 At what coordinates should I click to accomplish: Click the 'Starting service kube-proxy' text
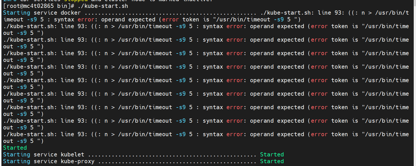pyautogui.click(x=48, y=161)
